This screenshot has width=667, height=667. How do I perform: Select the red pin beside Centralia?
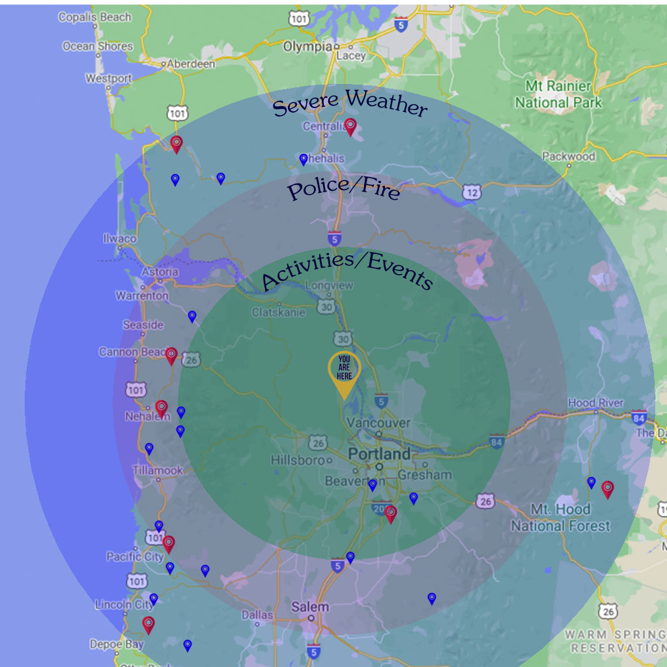[x=350, y=127]
